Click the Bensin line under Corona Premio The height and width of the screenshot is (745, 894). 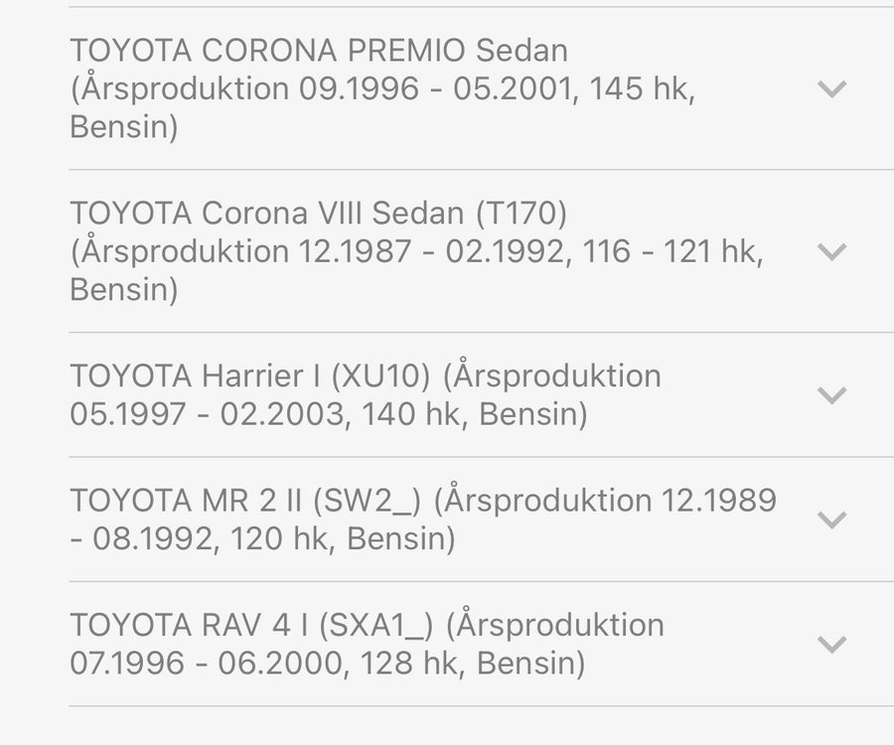point(124,127)
